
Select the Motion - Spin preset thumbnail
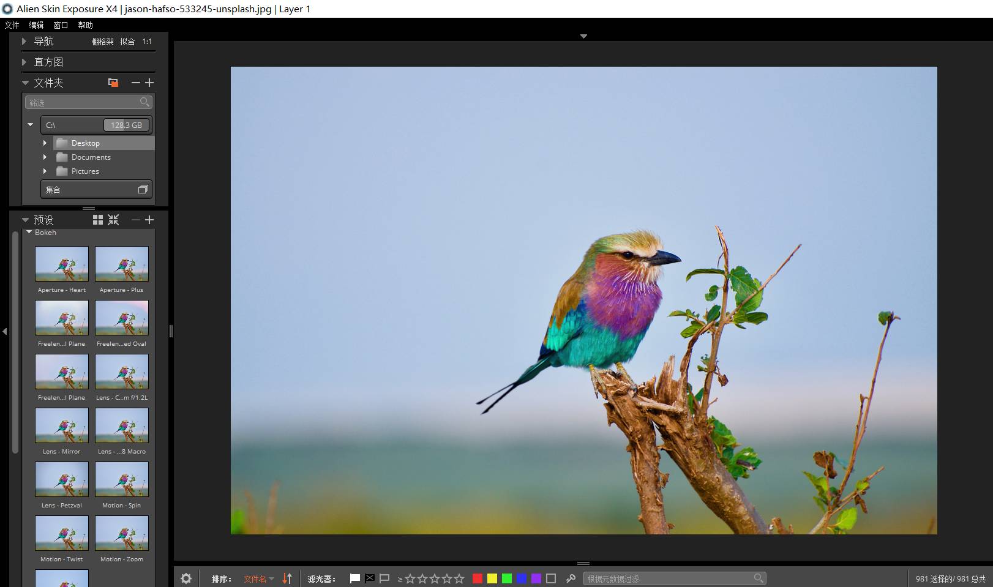[121, 479]
